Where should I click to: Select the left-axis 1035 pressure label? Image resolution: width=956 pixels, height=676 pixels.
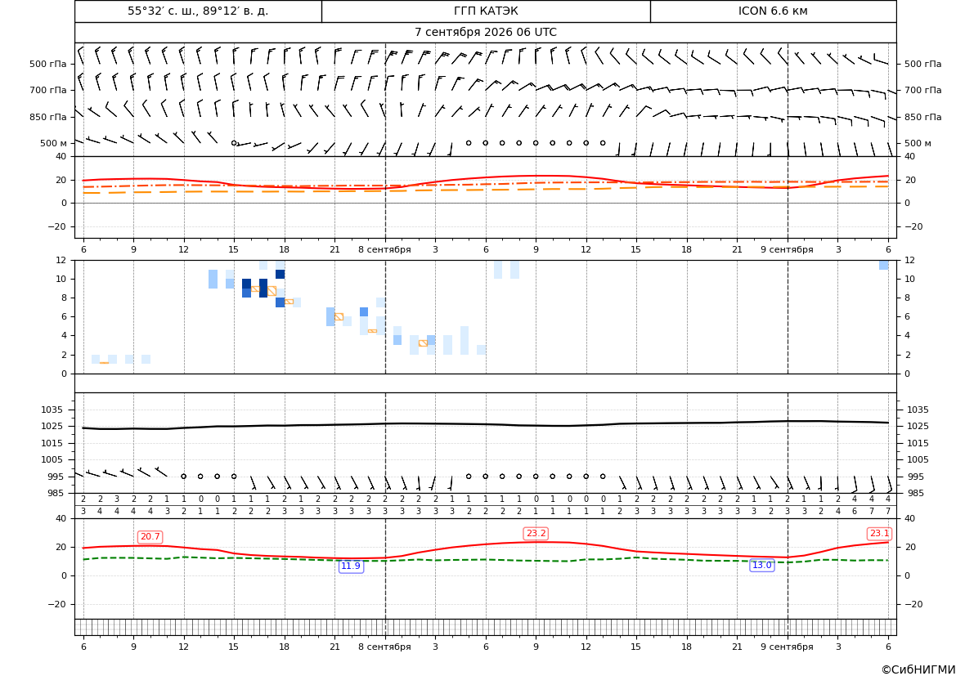pos(54,410)
